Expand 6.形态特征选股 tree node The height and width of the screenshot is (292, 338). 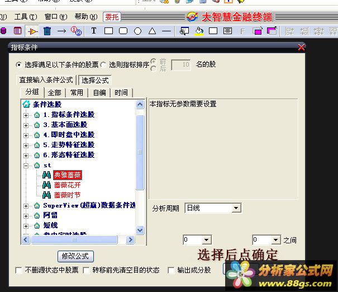point(26,156)
